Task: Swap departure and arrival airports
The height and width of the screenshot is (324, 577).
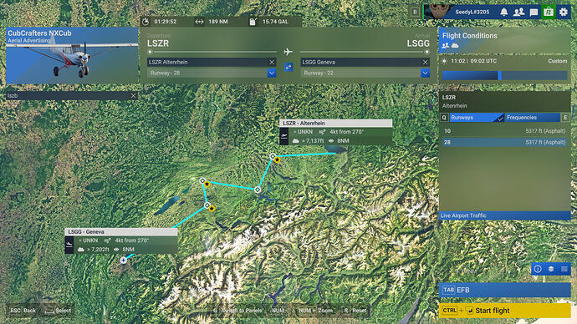Action: [x=288, y=68]
